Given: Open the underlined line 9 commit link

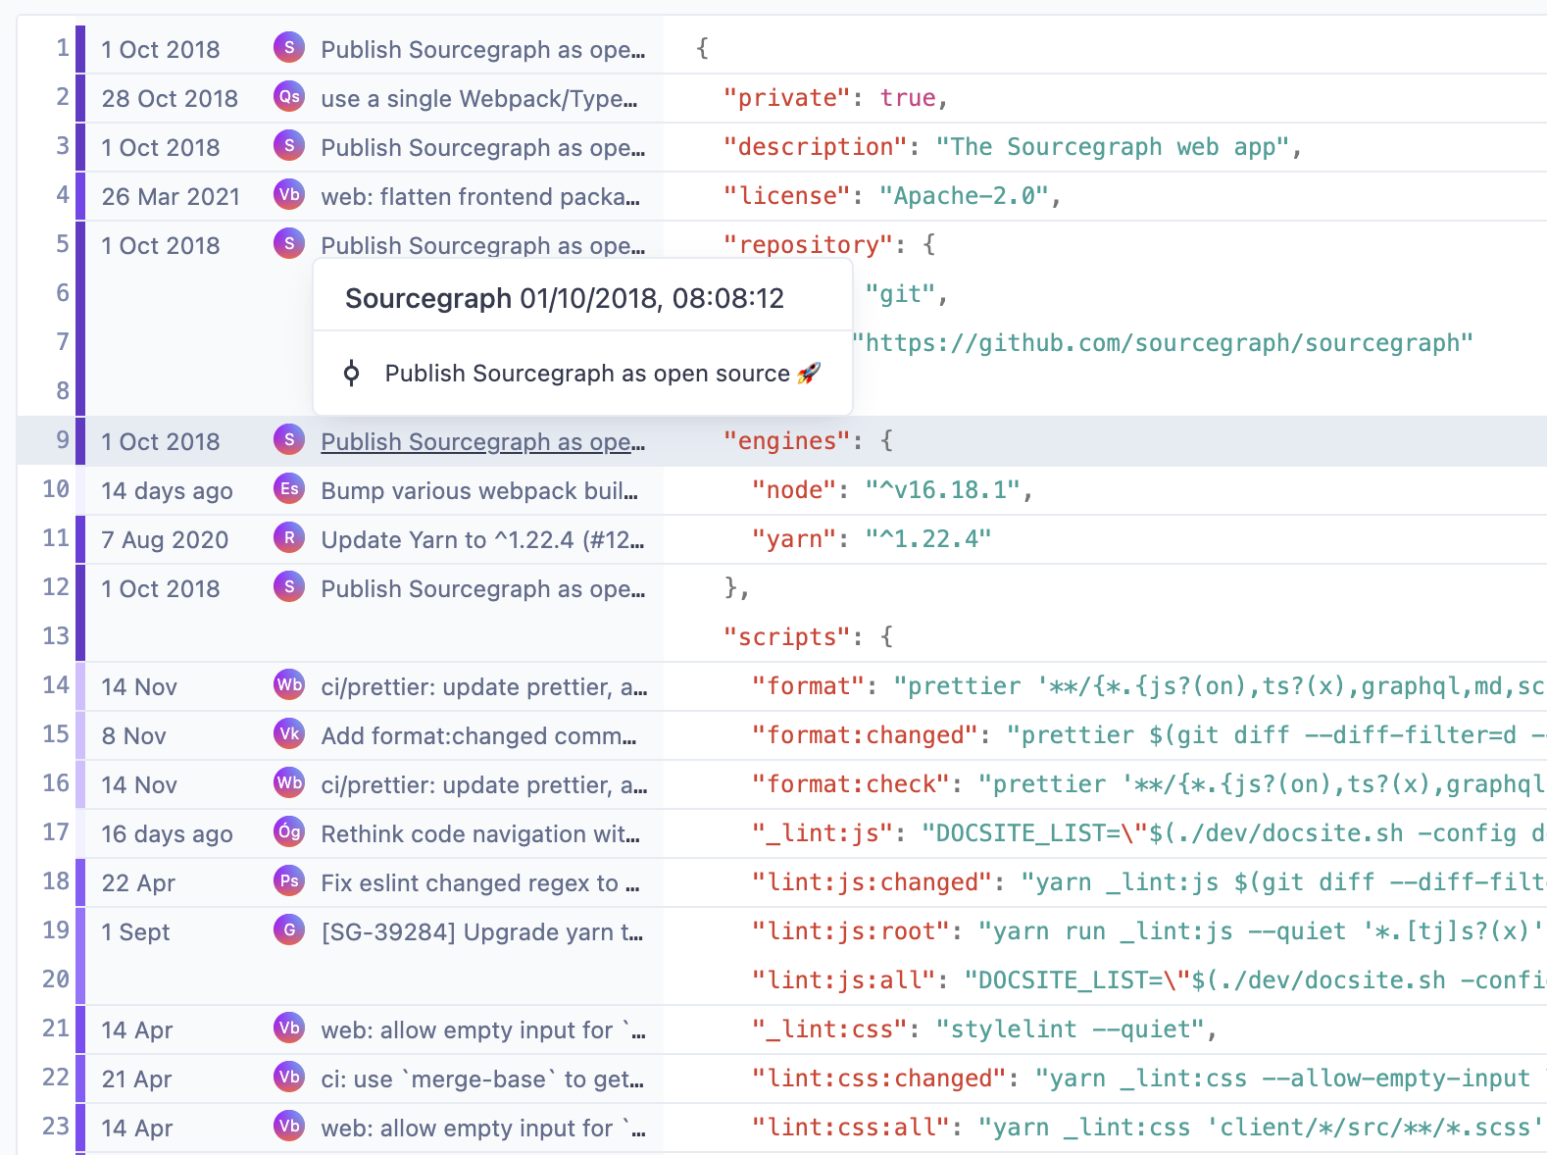Looking at the screenshot, I should coord(483,441).
